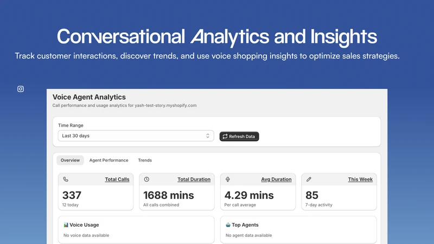Click the 4.29 mins value

point(249,195)
